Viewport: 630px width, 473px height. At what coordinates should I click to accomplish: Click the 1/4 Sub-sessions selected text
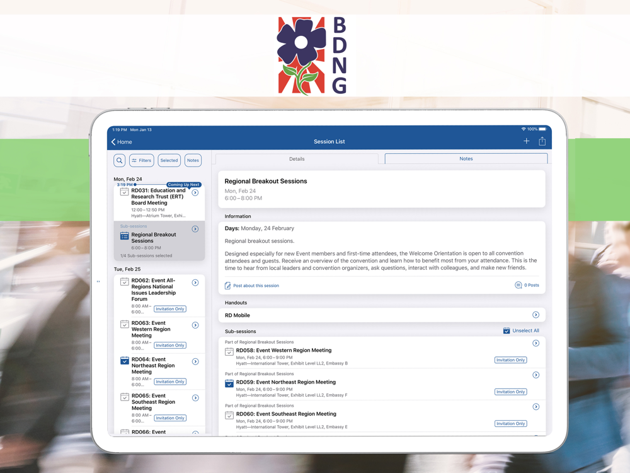(x=146, y=256)
